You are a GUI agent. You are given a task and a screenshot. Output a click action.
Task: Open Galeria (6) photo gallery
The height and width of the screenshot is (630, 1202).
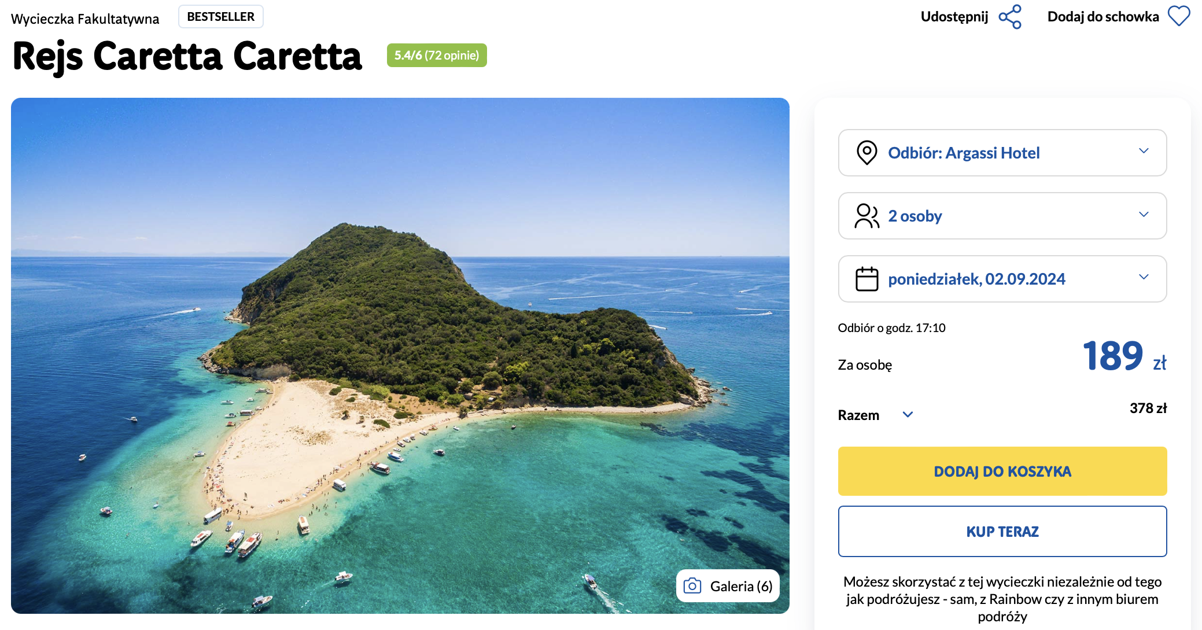pos(728,586)
